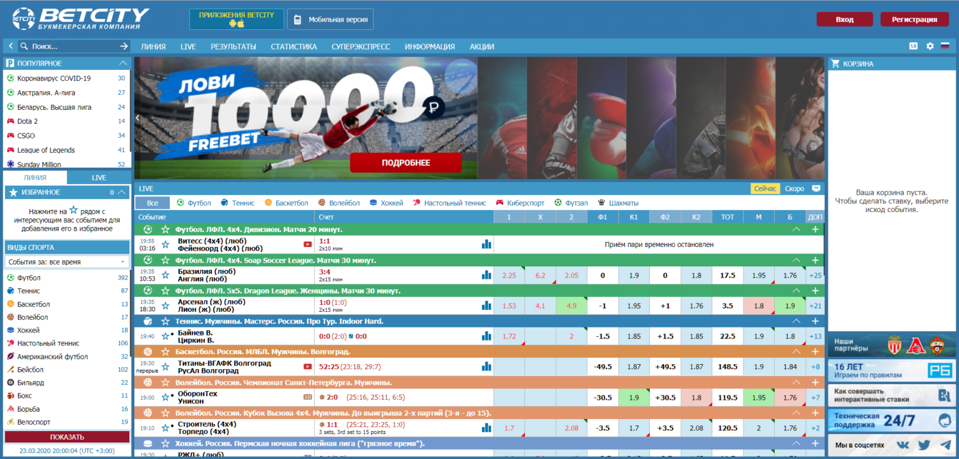Image resolution: width=959 pixels, height=459 pixels.
Task: Click the search input field
Action: pos(74,46)
